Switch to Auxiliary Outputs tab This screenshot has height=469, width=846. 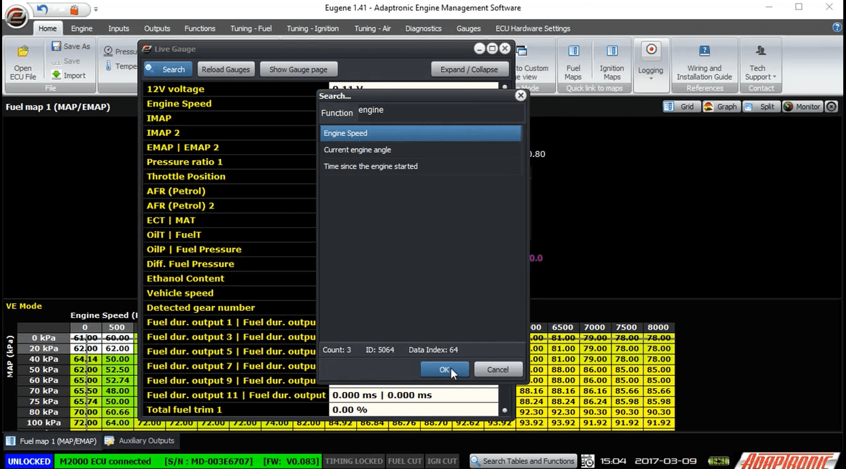(x=140, y=441)
